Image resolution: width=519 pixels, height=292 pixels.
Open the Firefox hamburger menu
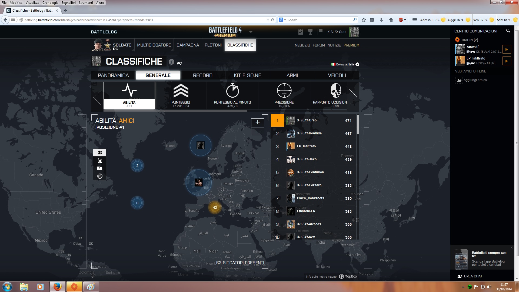click(414, 20)
